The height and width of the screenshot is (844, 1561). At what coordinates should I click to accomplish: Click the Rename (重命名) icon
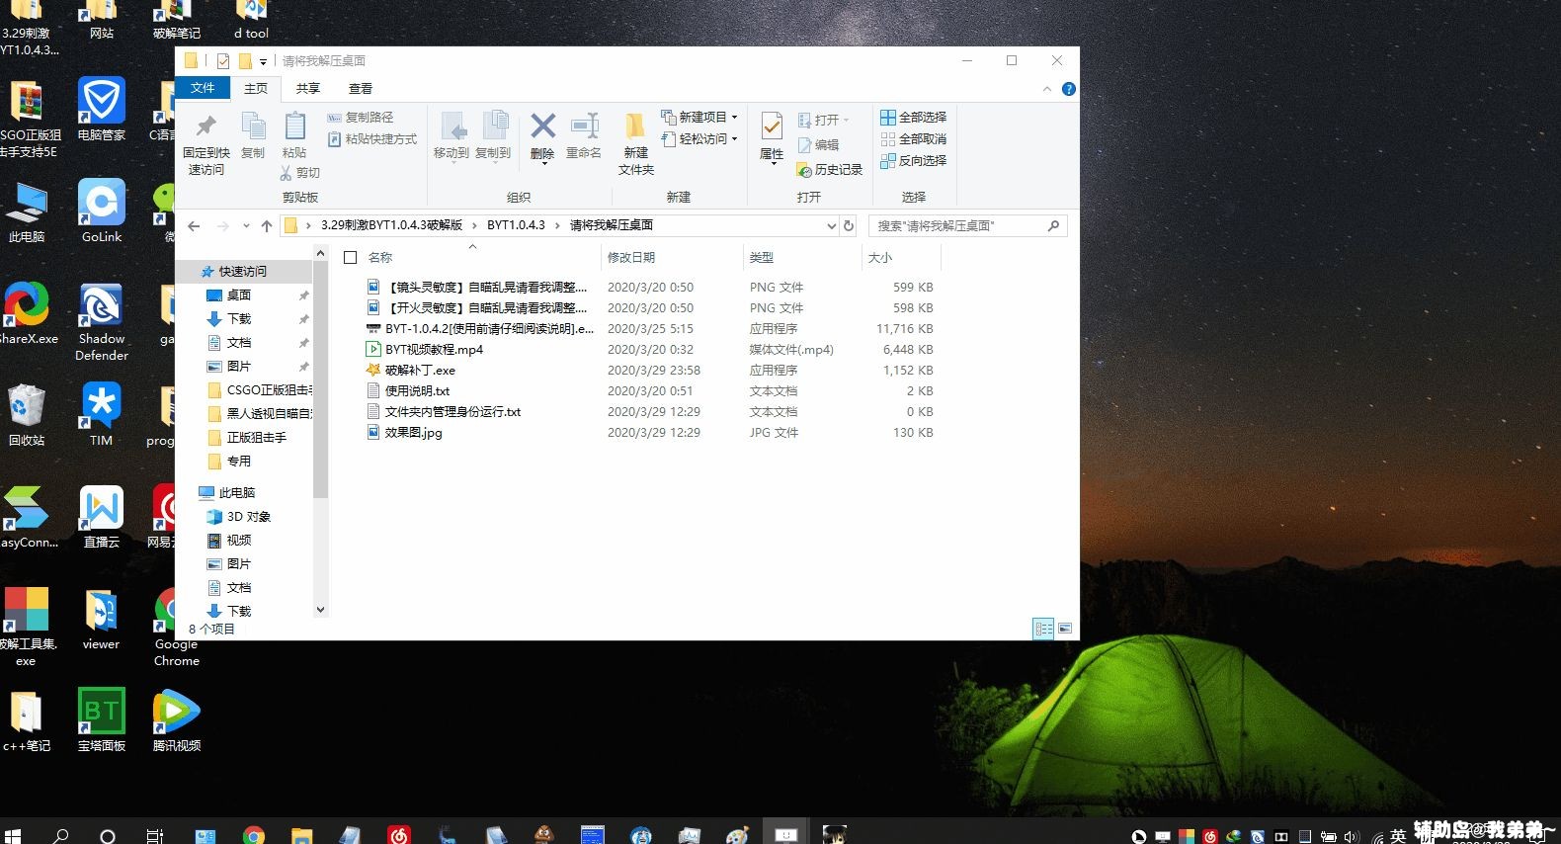(x=584, y=126)
